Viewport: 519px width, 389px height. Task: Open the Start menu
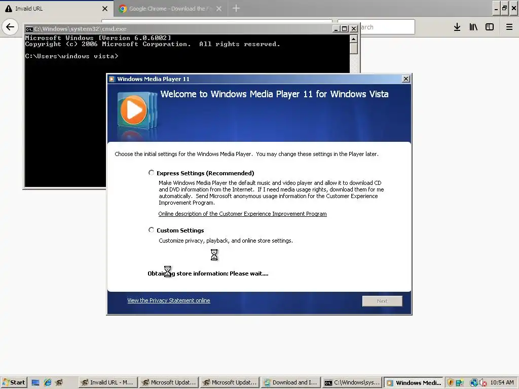pyautogui.click(x=14, y=382)
